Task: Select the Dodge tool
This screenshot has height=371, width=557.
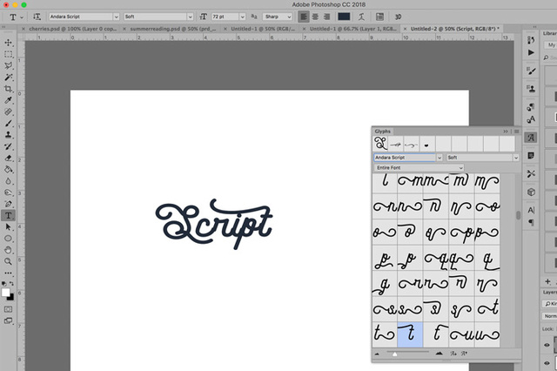Action: pos(8,192)
